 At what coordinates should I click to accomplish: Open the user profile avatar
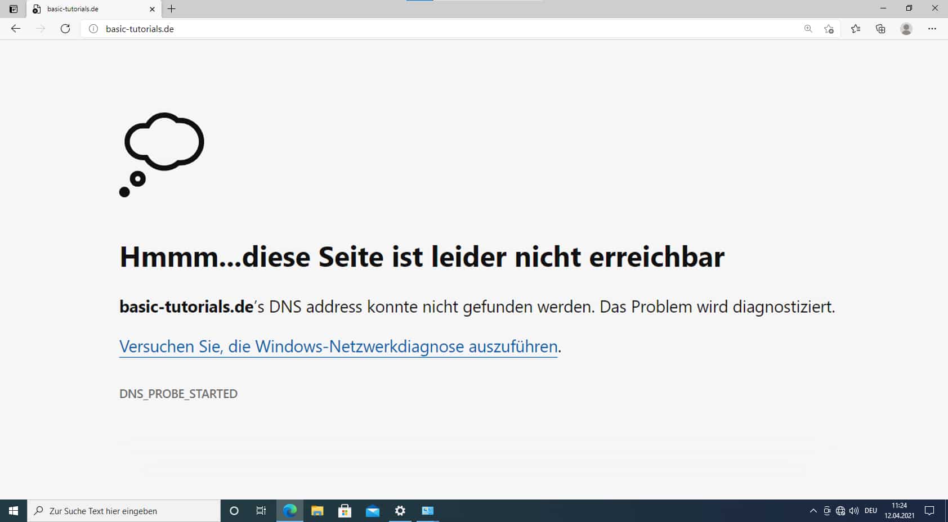(x=906, y=29)
